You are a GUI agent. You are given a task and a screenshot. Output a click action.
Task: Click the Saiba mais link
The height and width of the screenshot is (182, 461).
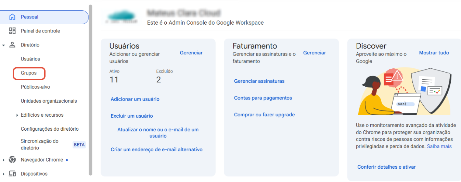coord(439,146)
